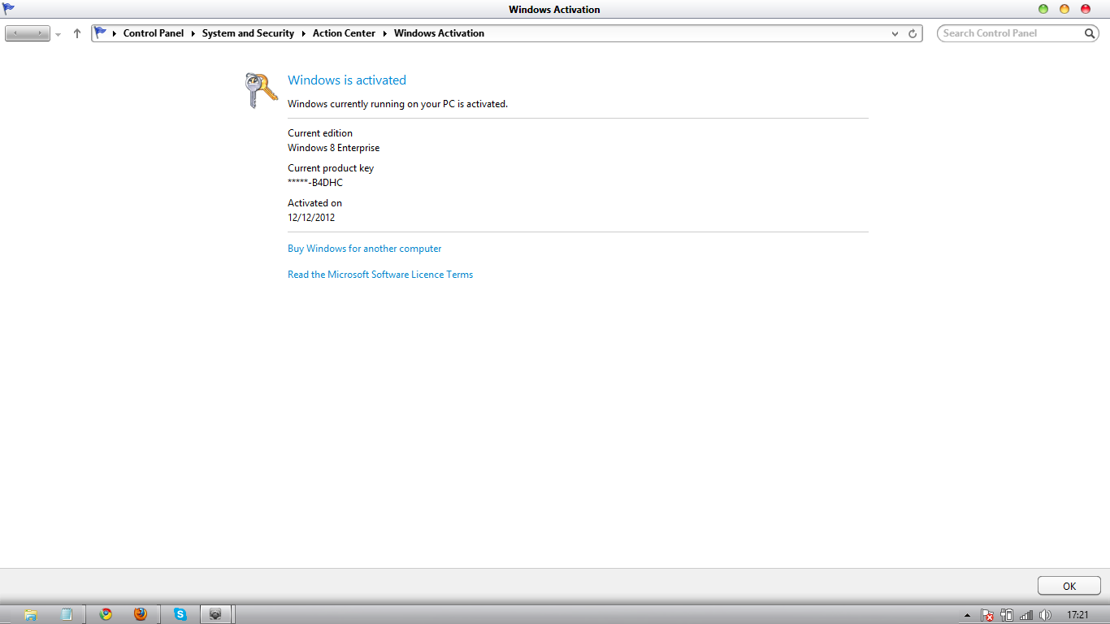Open address bar history dropdown

[895, 34]
